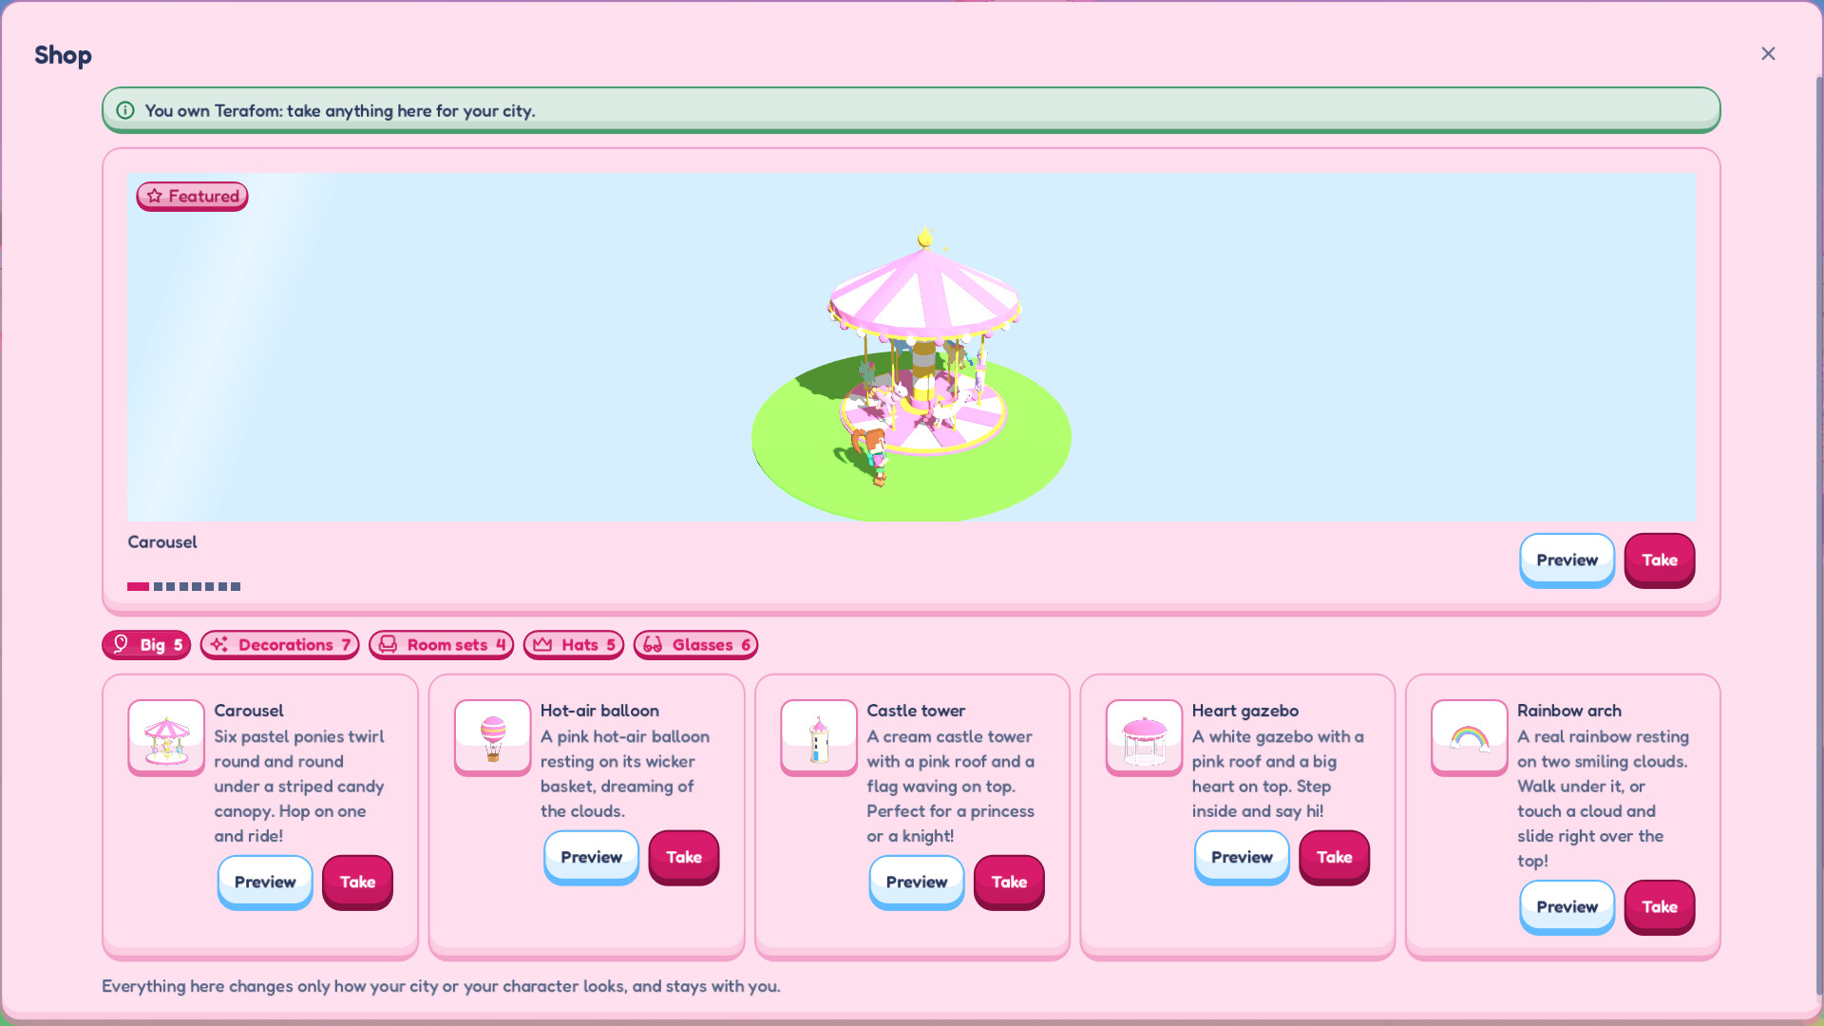This screenshot has height=1026, width=1824.
Task: Preview the Carousel item card
Action: pos(265,882)
